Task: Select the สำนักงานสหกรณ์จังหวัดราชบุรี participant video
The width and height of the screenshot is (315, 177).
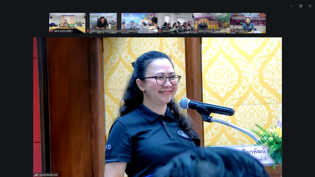Action: click(x=103, y=22)
